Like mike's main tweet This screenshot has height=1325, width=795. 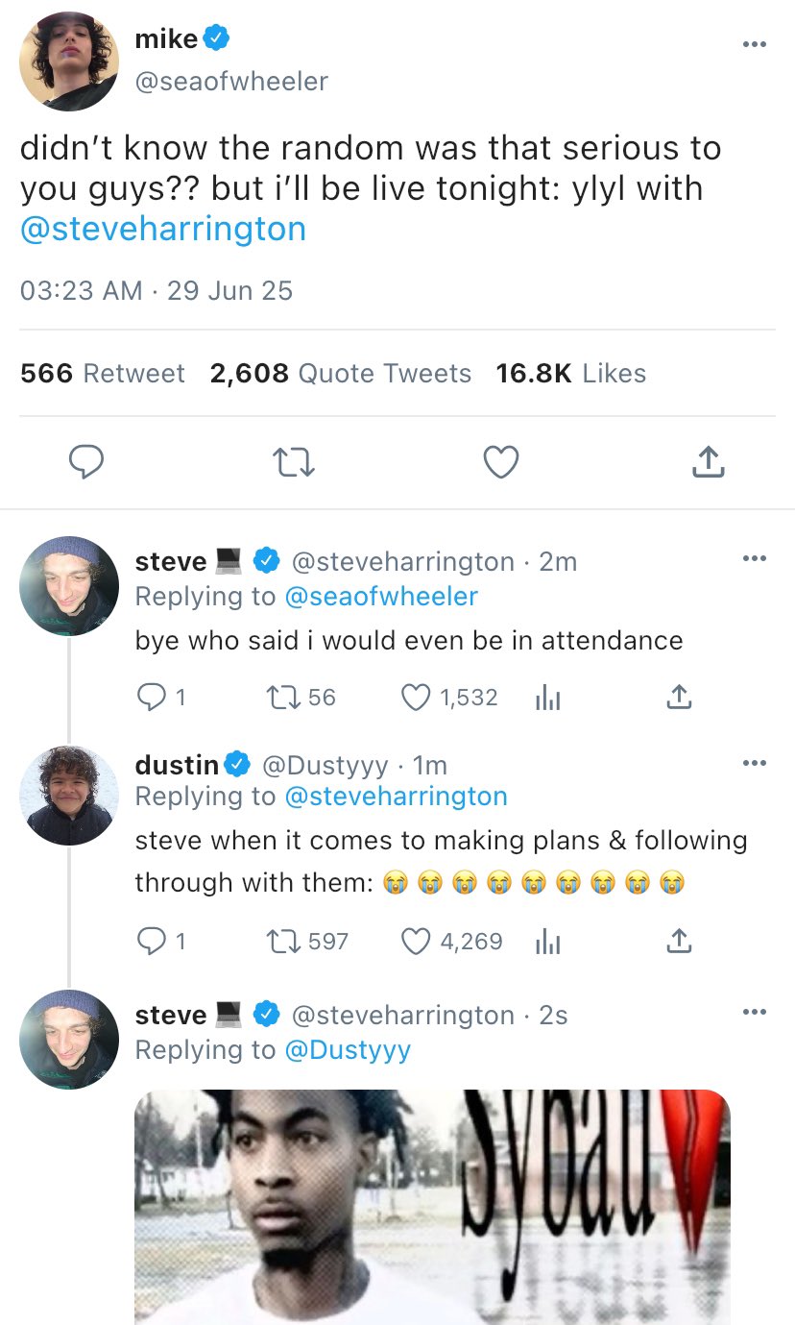click(x=500, y=463)
